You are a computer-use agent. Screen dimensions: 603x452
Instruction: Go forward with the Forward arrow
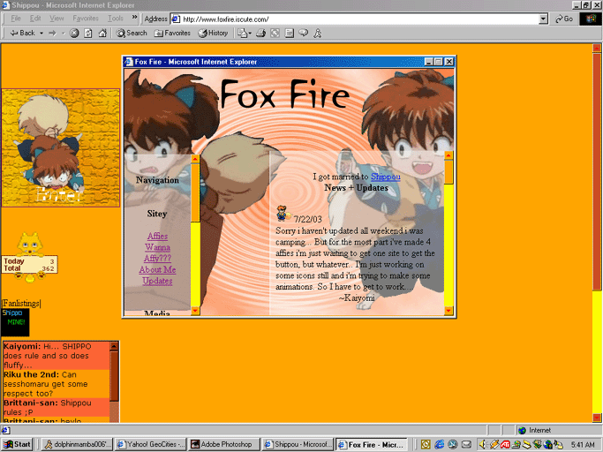[52, 33]
